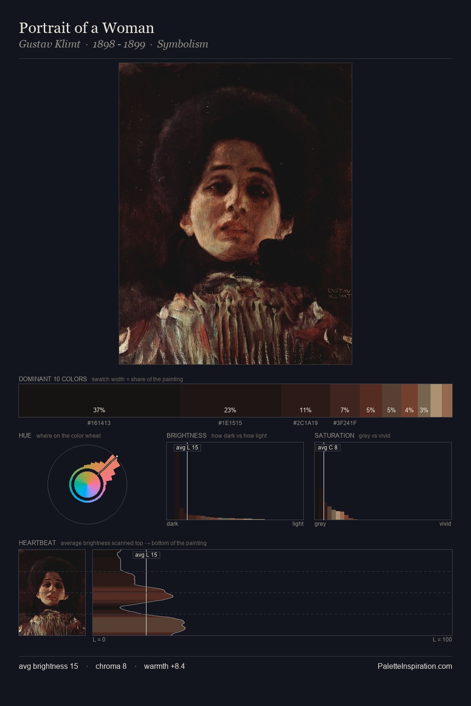Click the 'DOMINANT 10 COLORS' heading
Screen dimensions: 471x706
pos(53,379)
